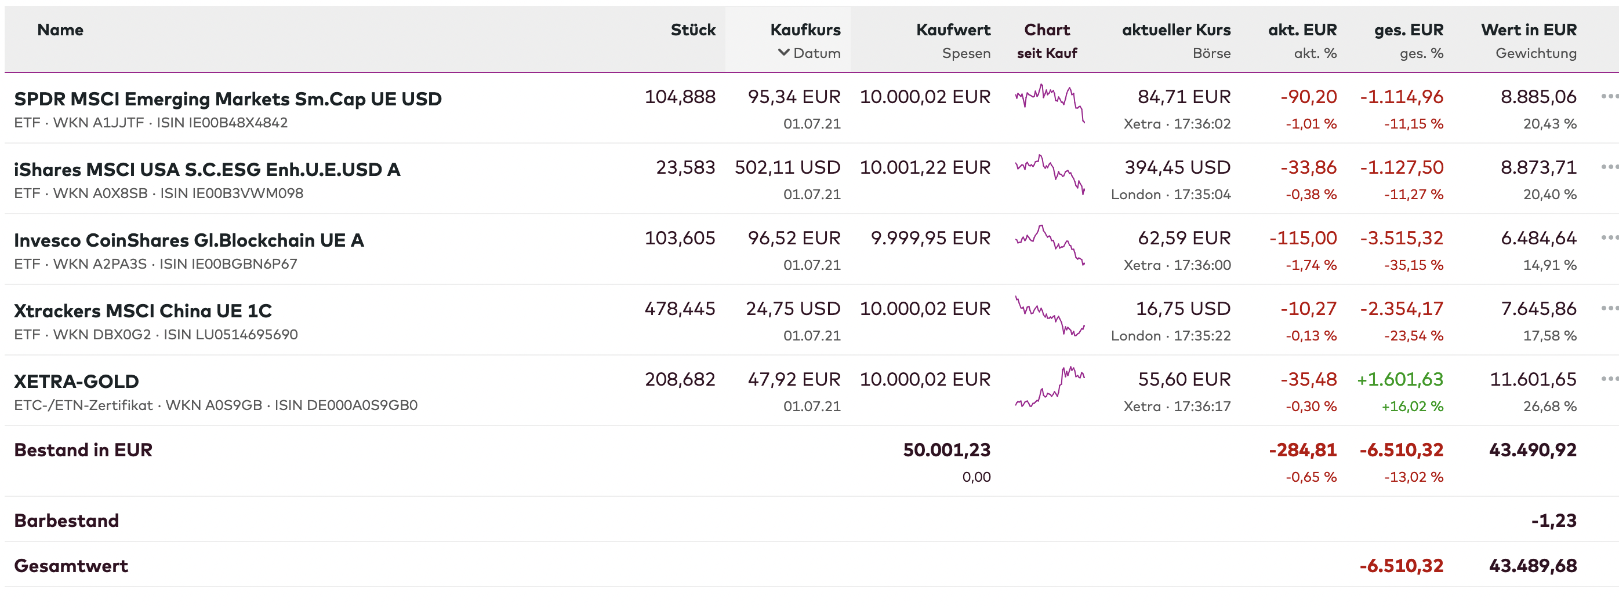1619x608 pixels.
Task: Sort the table by Kaufkurs column
Action: 805,30
